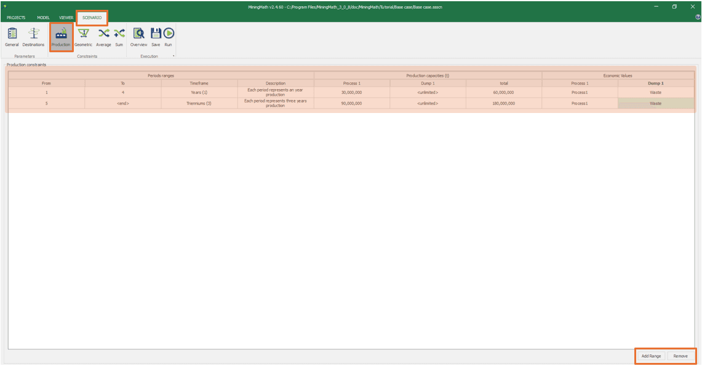702x366 pixels.
Task: Open Timeframe dropdown showing Trienniums (3)
Action: click(x=199, y=103)
